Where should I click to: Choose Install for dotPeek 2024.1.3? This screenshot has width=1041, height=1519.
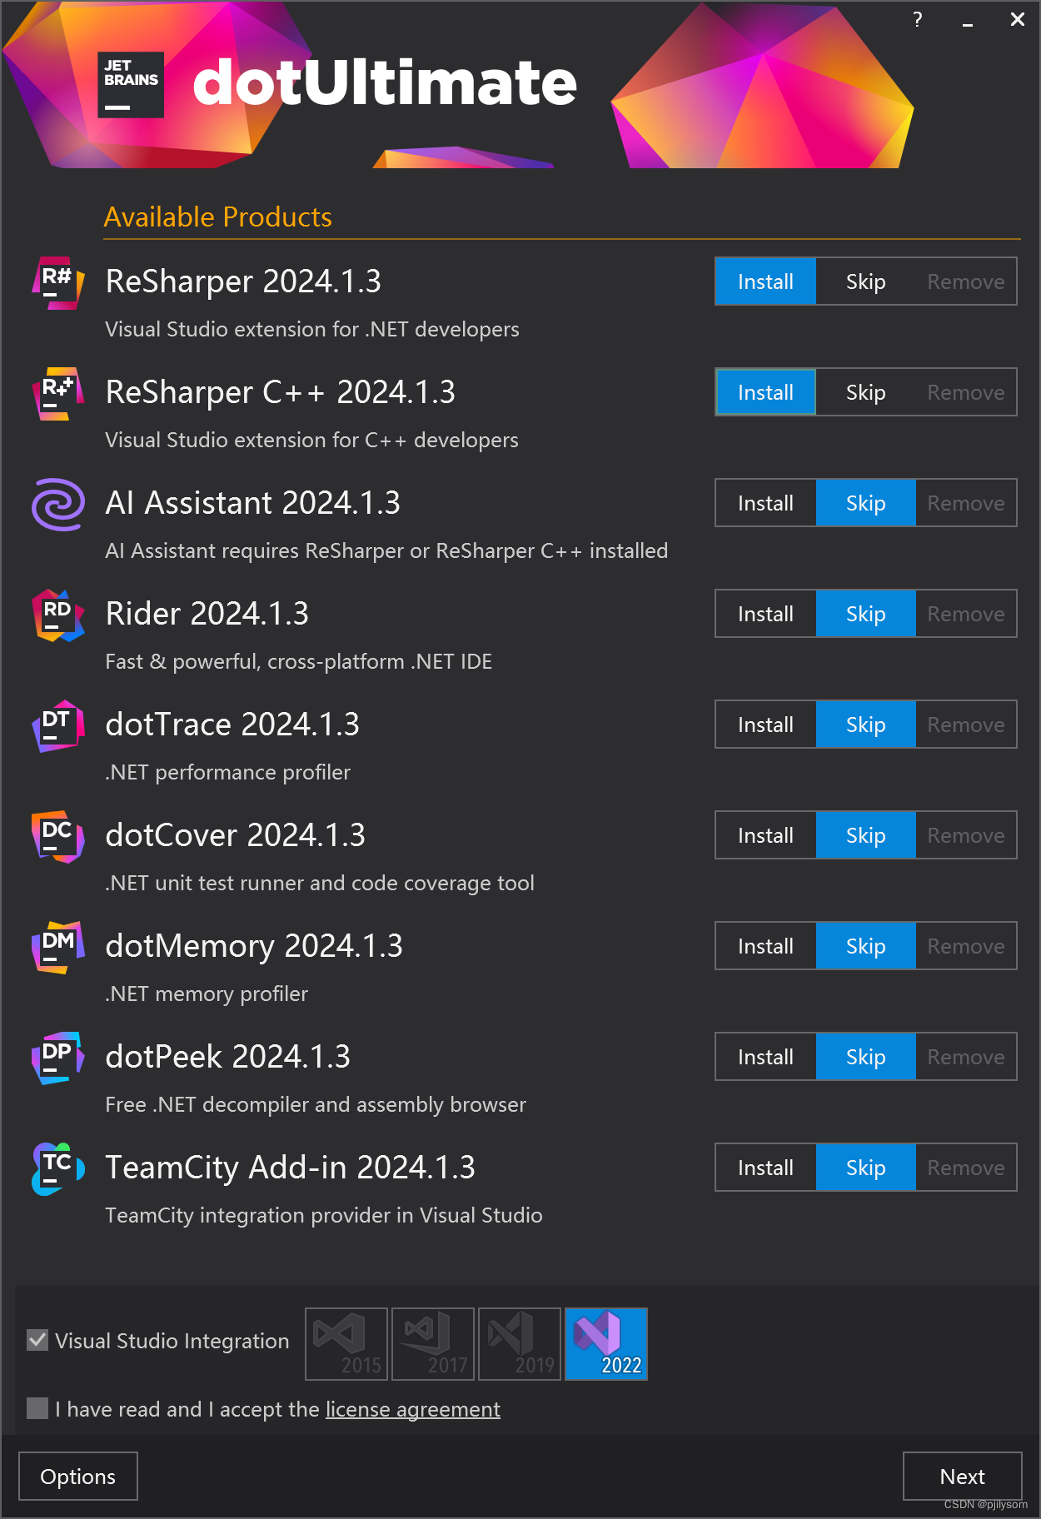click(x=765, y=1057)
